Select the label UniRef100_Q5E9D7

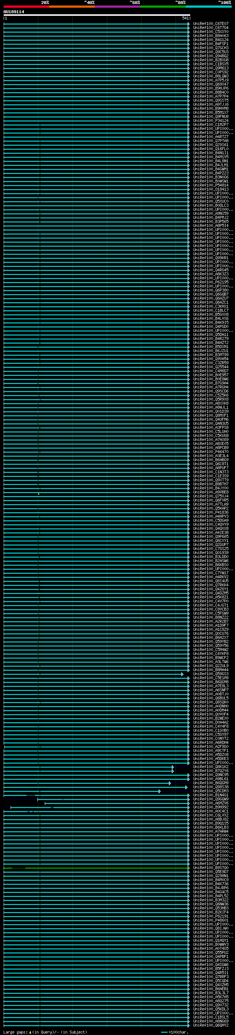210,872
